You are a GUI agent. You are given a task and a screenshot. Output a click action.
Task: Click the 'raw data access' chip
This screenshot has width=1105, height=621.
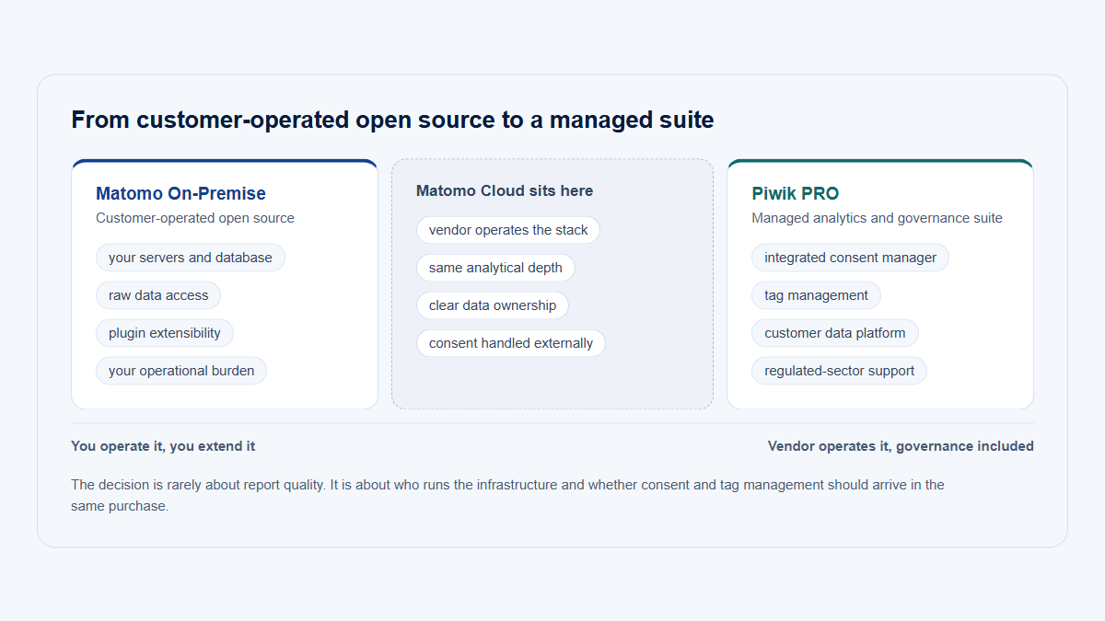point(158,295)
